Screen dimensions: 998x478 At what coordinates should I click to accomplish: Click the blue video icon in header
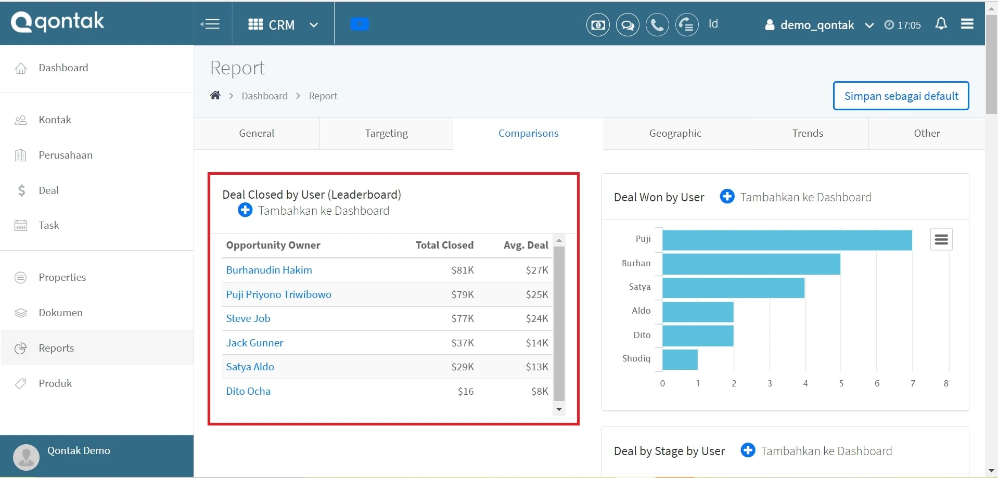tap(360, 24)
